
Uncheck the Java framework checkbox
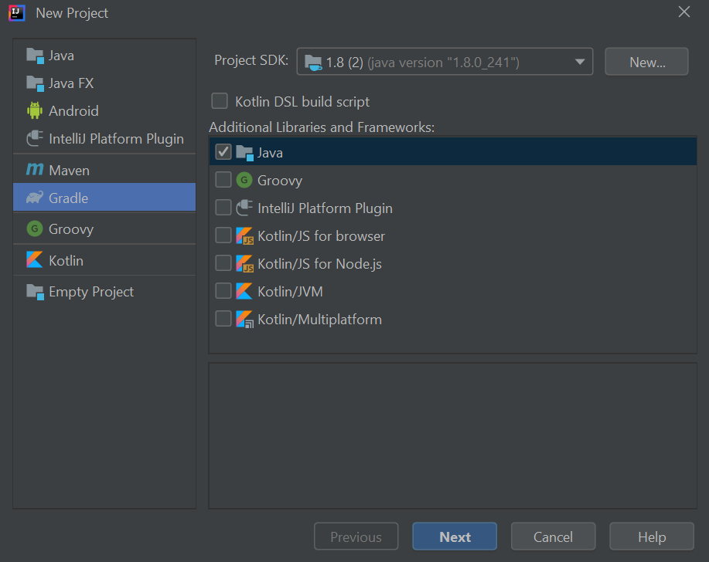coord(223,152)
